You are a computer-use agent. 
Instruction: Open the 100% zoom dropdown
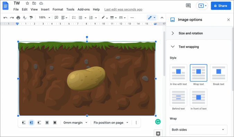click(x=44, y=17)
